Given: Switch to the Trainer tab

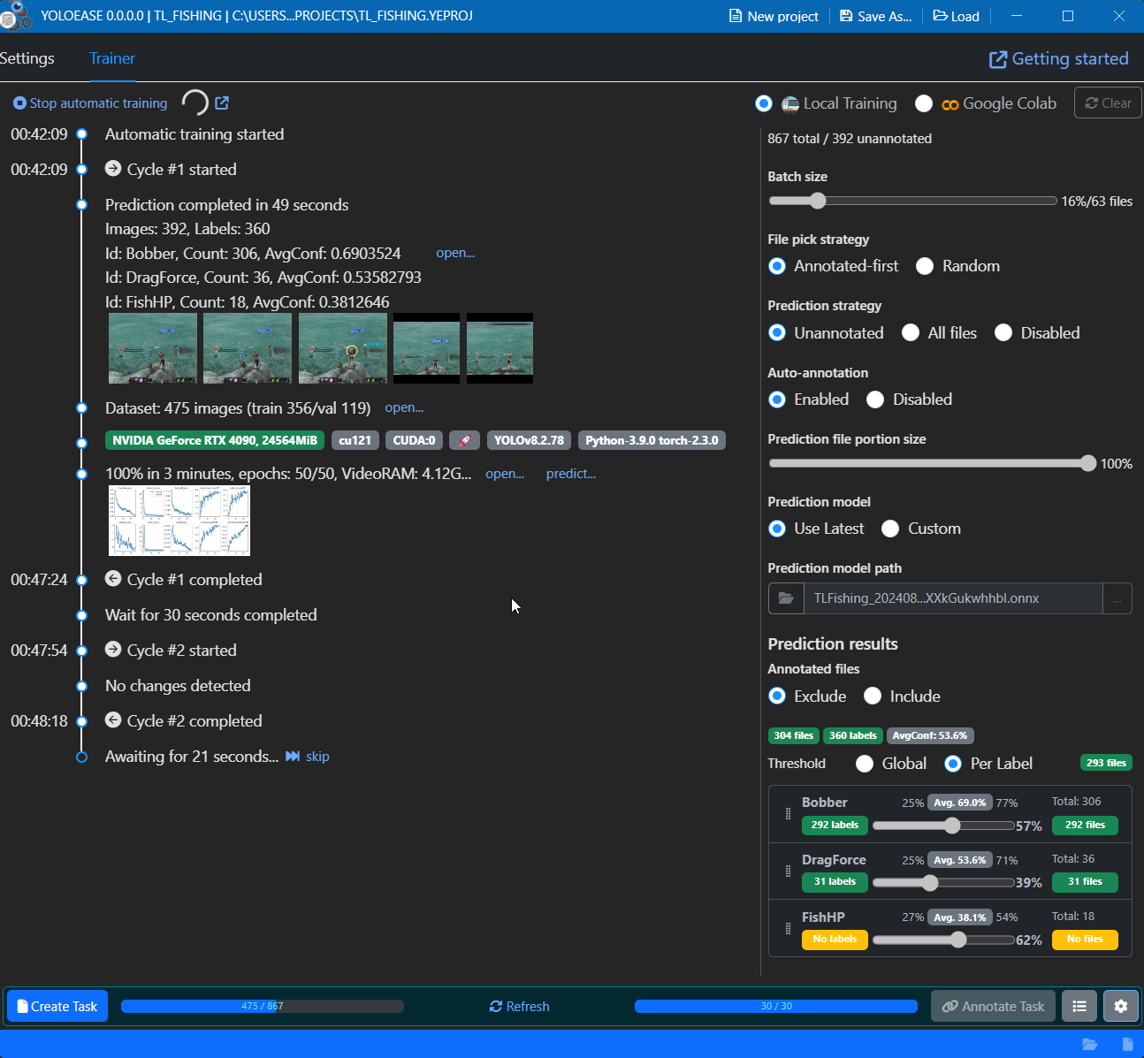Looking at the screenshot, I should (112, 58).
